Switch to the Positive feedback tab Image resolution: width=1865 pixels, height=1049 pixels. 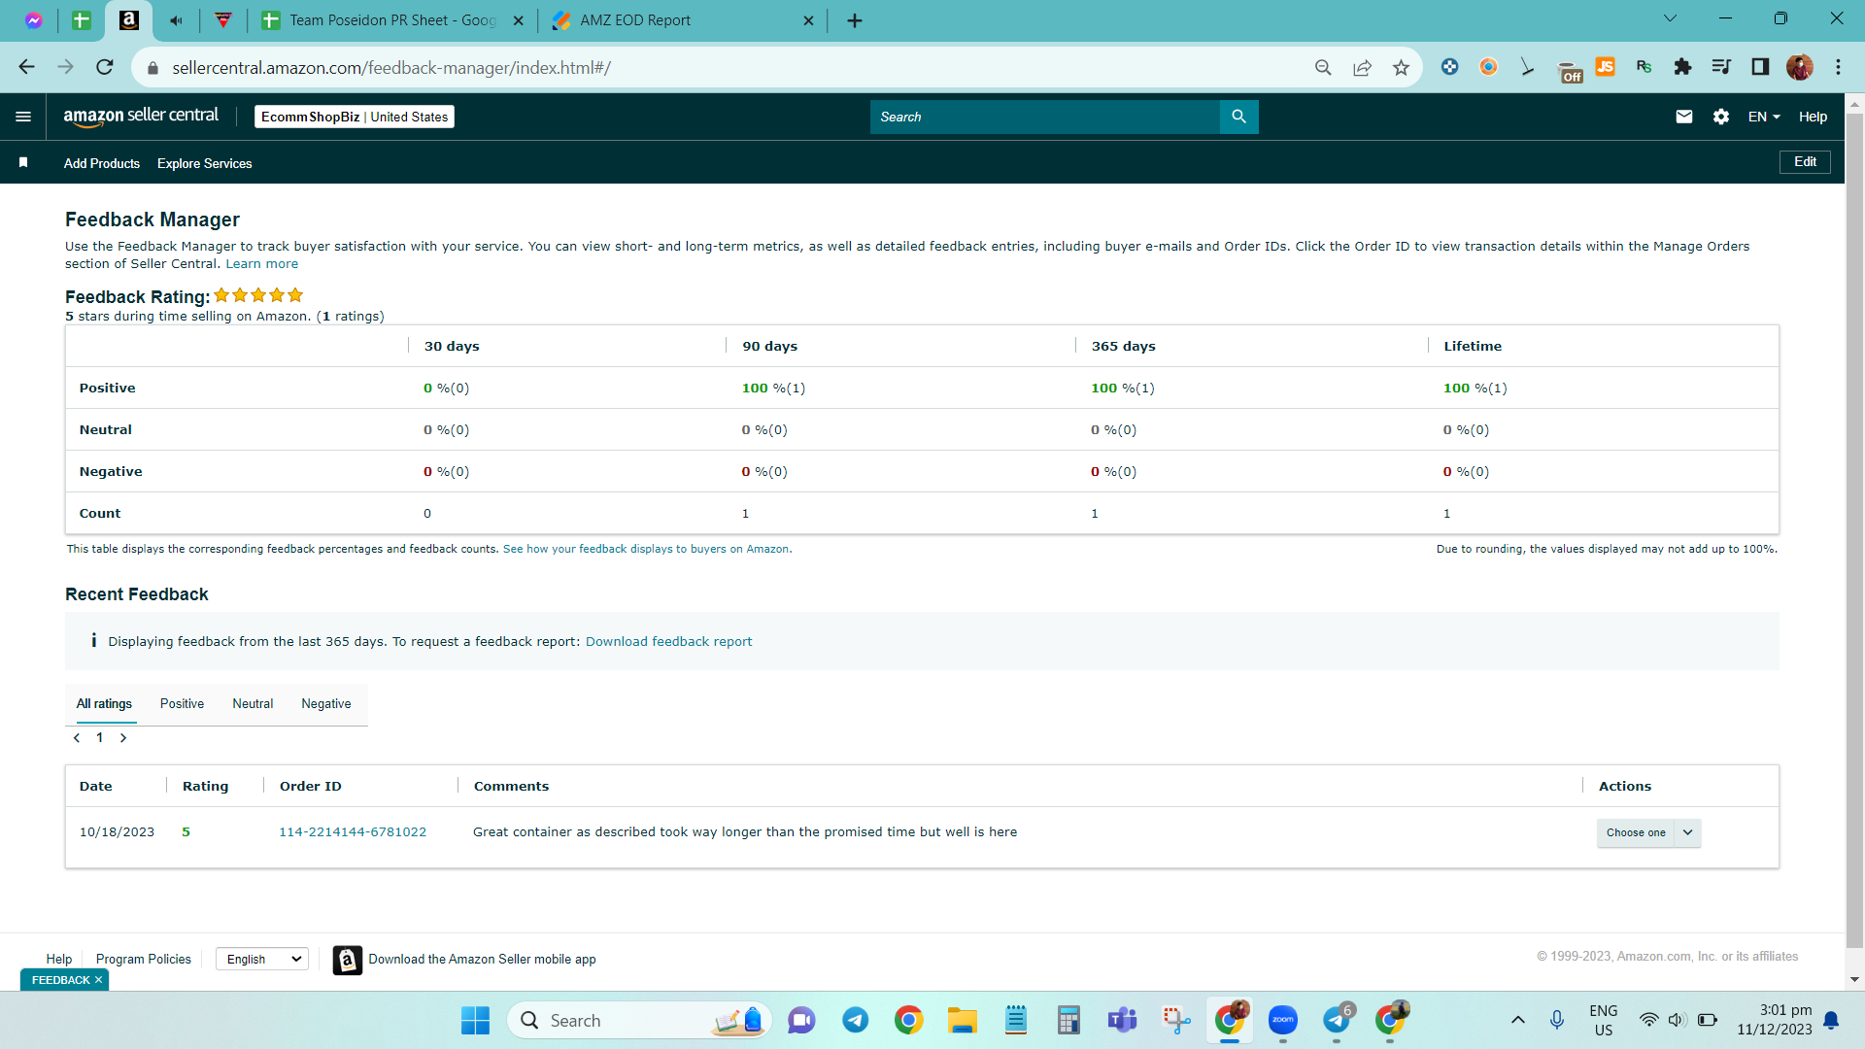tap(182, 704)
